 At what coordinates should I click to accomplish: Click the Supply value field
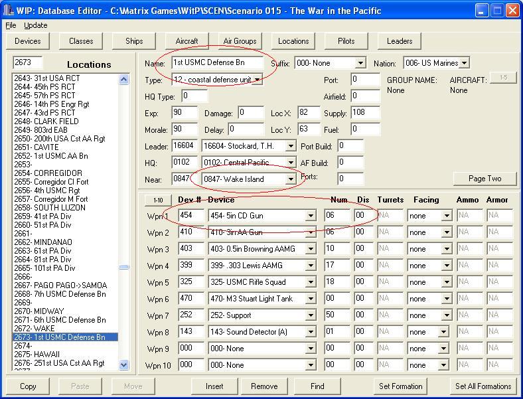[365, 112]
